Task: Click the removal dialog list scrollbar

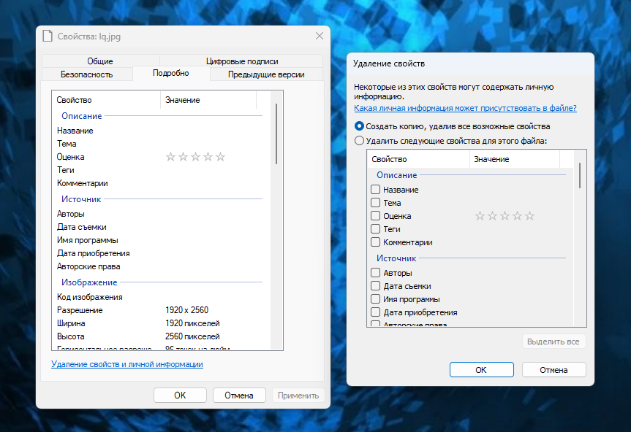Action: coord(580,175)
